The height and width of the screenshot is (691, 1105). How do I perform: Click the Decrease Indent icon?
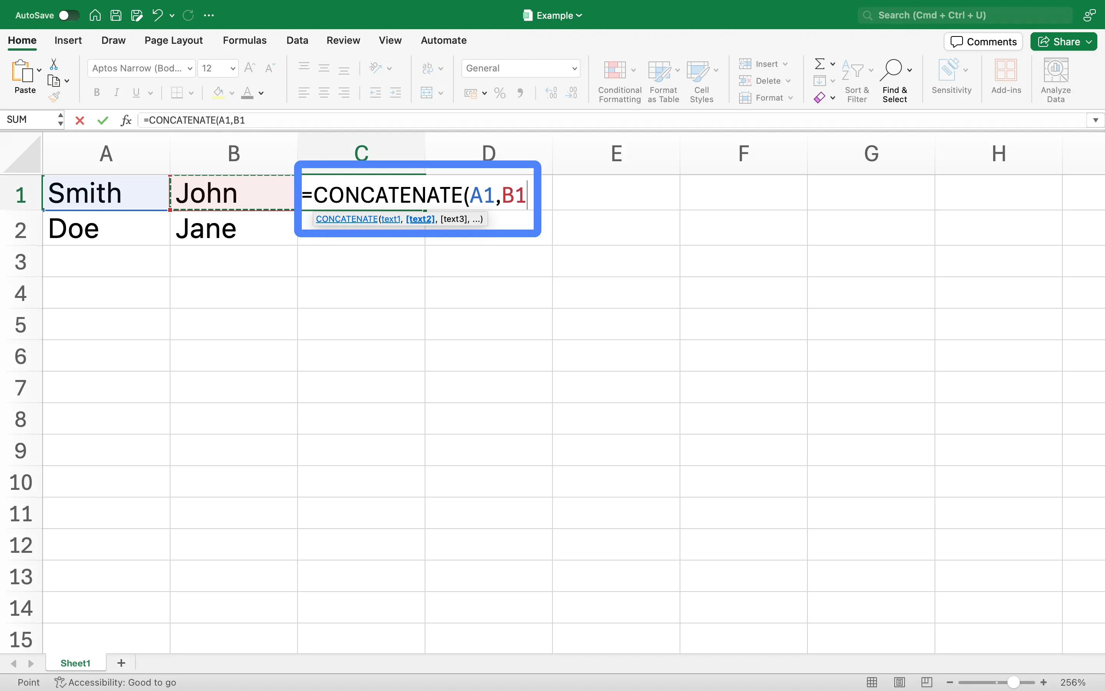click(x=376, y=93)
